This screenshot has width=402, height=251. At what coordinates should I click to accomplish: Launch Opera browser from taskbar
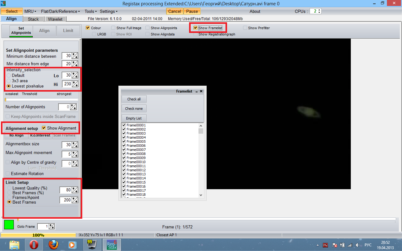point(34,245)
